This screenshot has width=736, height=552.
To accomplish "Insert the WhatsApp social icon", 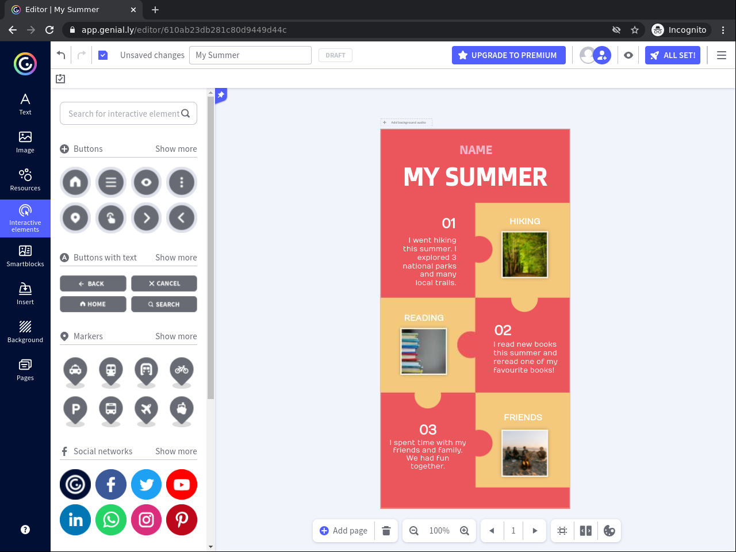I will [x=111, y=520].
